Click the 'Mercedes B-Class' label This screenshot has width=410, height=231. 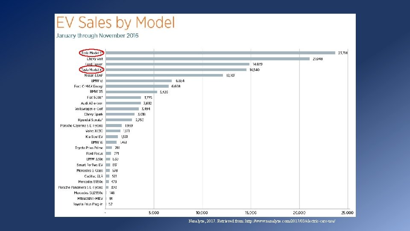[x=90, y=171]
